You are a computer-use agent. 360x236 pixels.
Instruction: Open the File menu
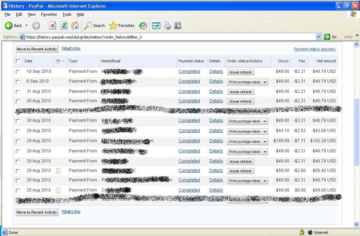7,15
